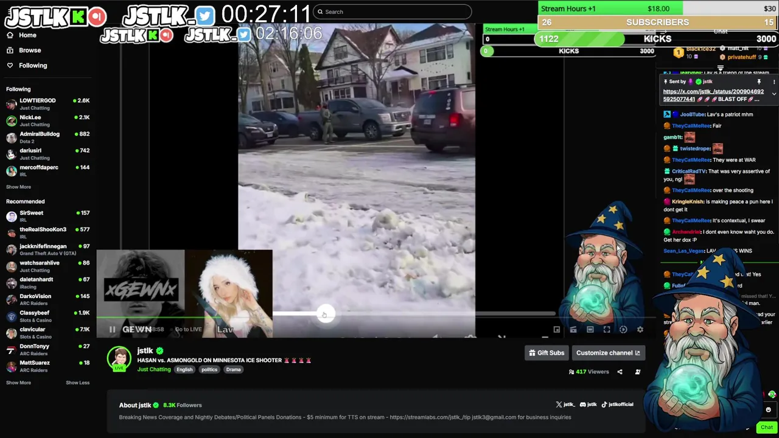Open playback speed icon in player
This screenshot has width=779, height=438.
point(623,330)
